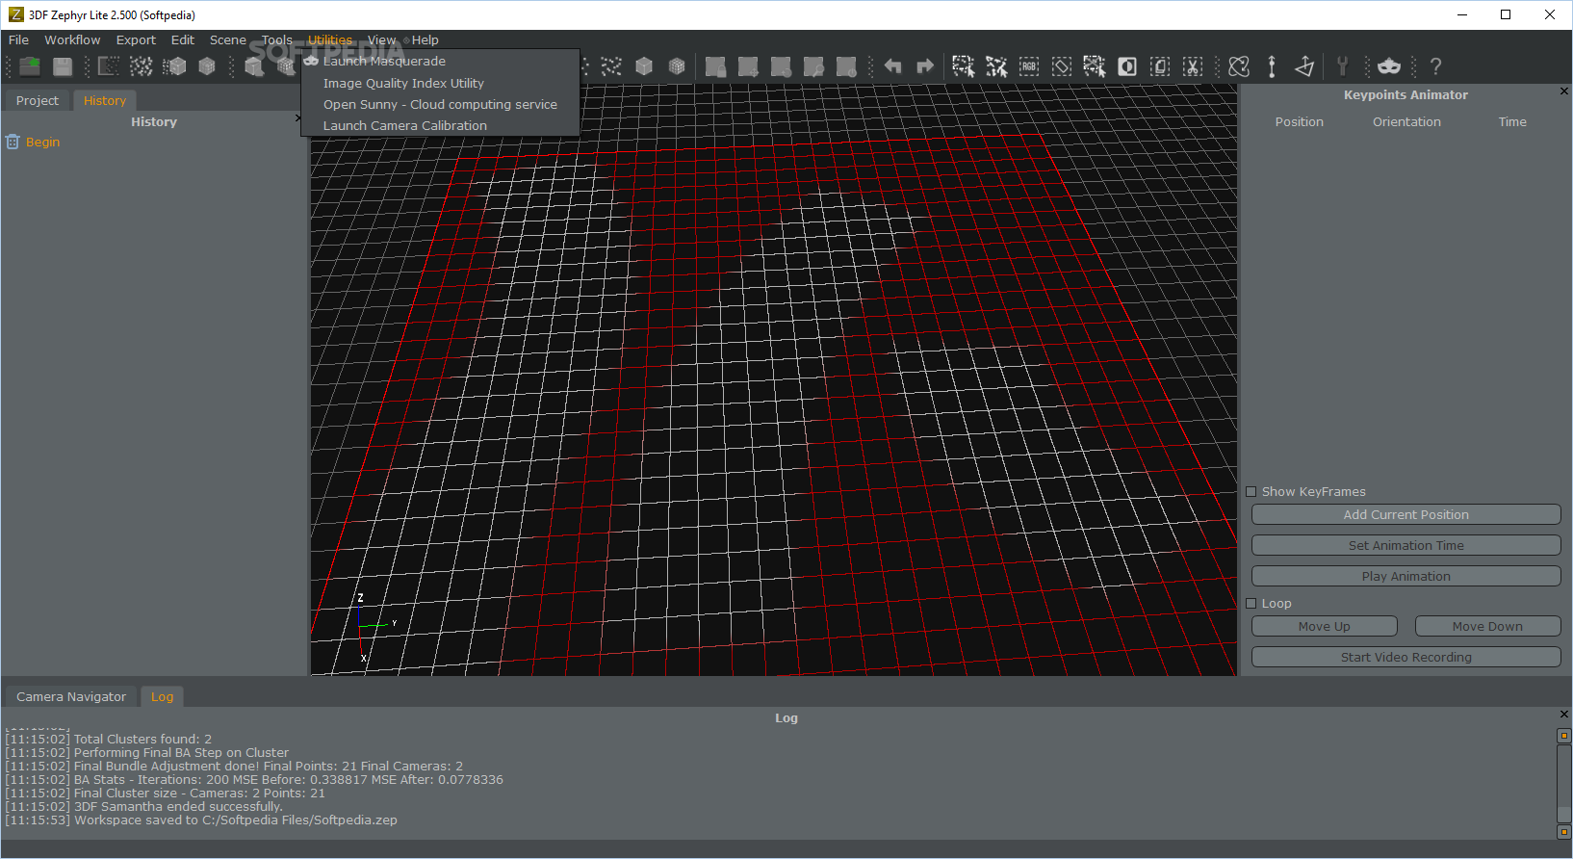Select the rectangle selection with cursor tool
The width and height of the screenshot is (1573, 859).
(964, 66)
